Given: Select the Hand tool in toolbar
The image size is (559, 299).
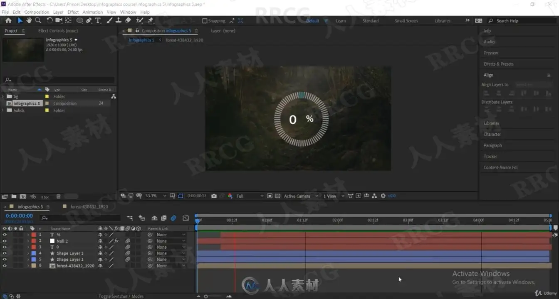Looking at the screenshot, I should point(29,20).
